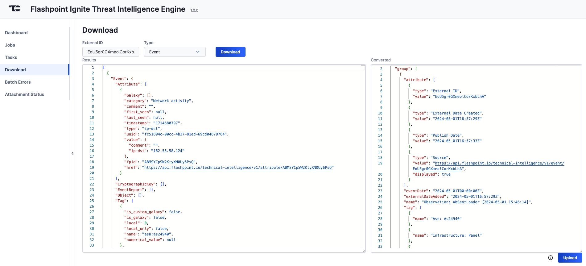This screenshot has height=266, width=586.
Task: Click the "group" key in Converted panel
Action: [x=402, y=69]
